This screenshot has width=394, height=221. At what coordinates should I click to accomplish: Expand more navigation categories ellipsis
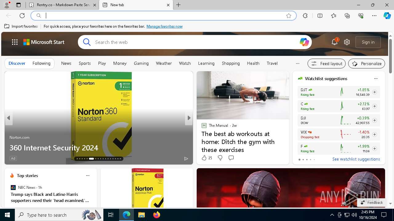tap(297, 64)
